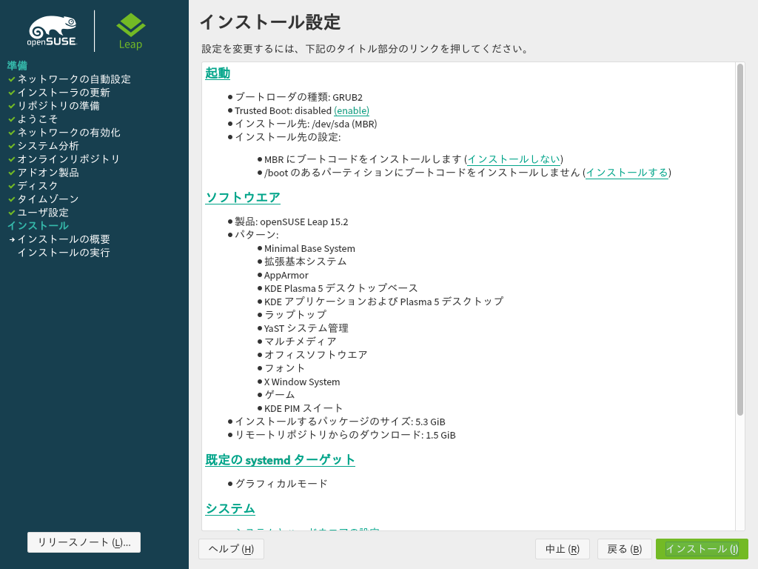This screenshot has height=569, width=758.
Task: Click the green インストール (I) button
Action: [x=702, y=549]
